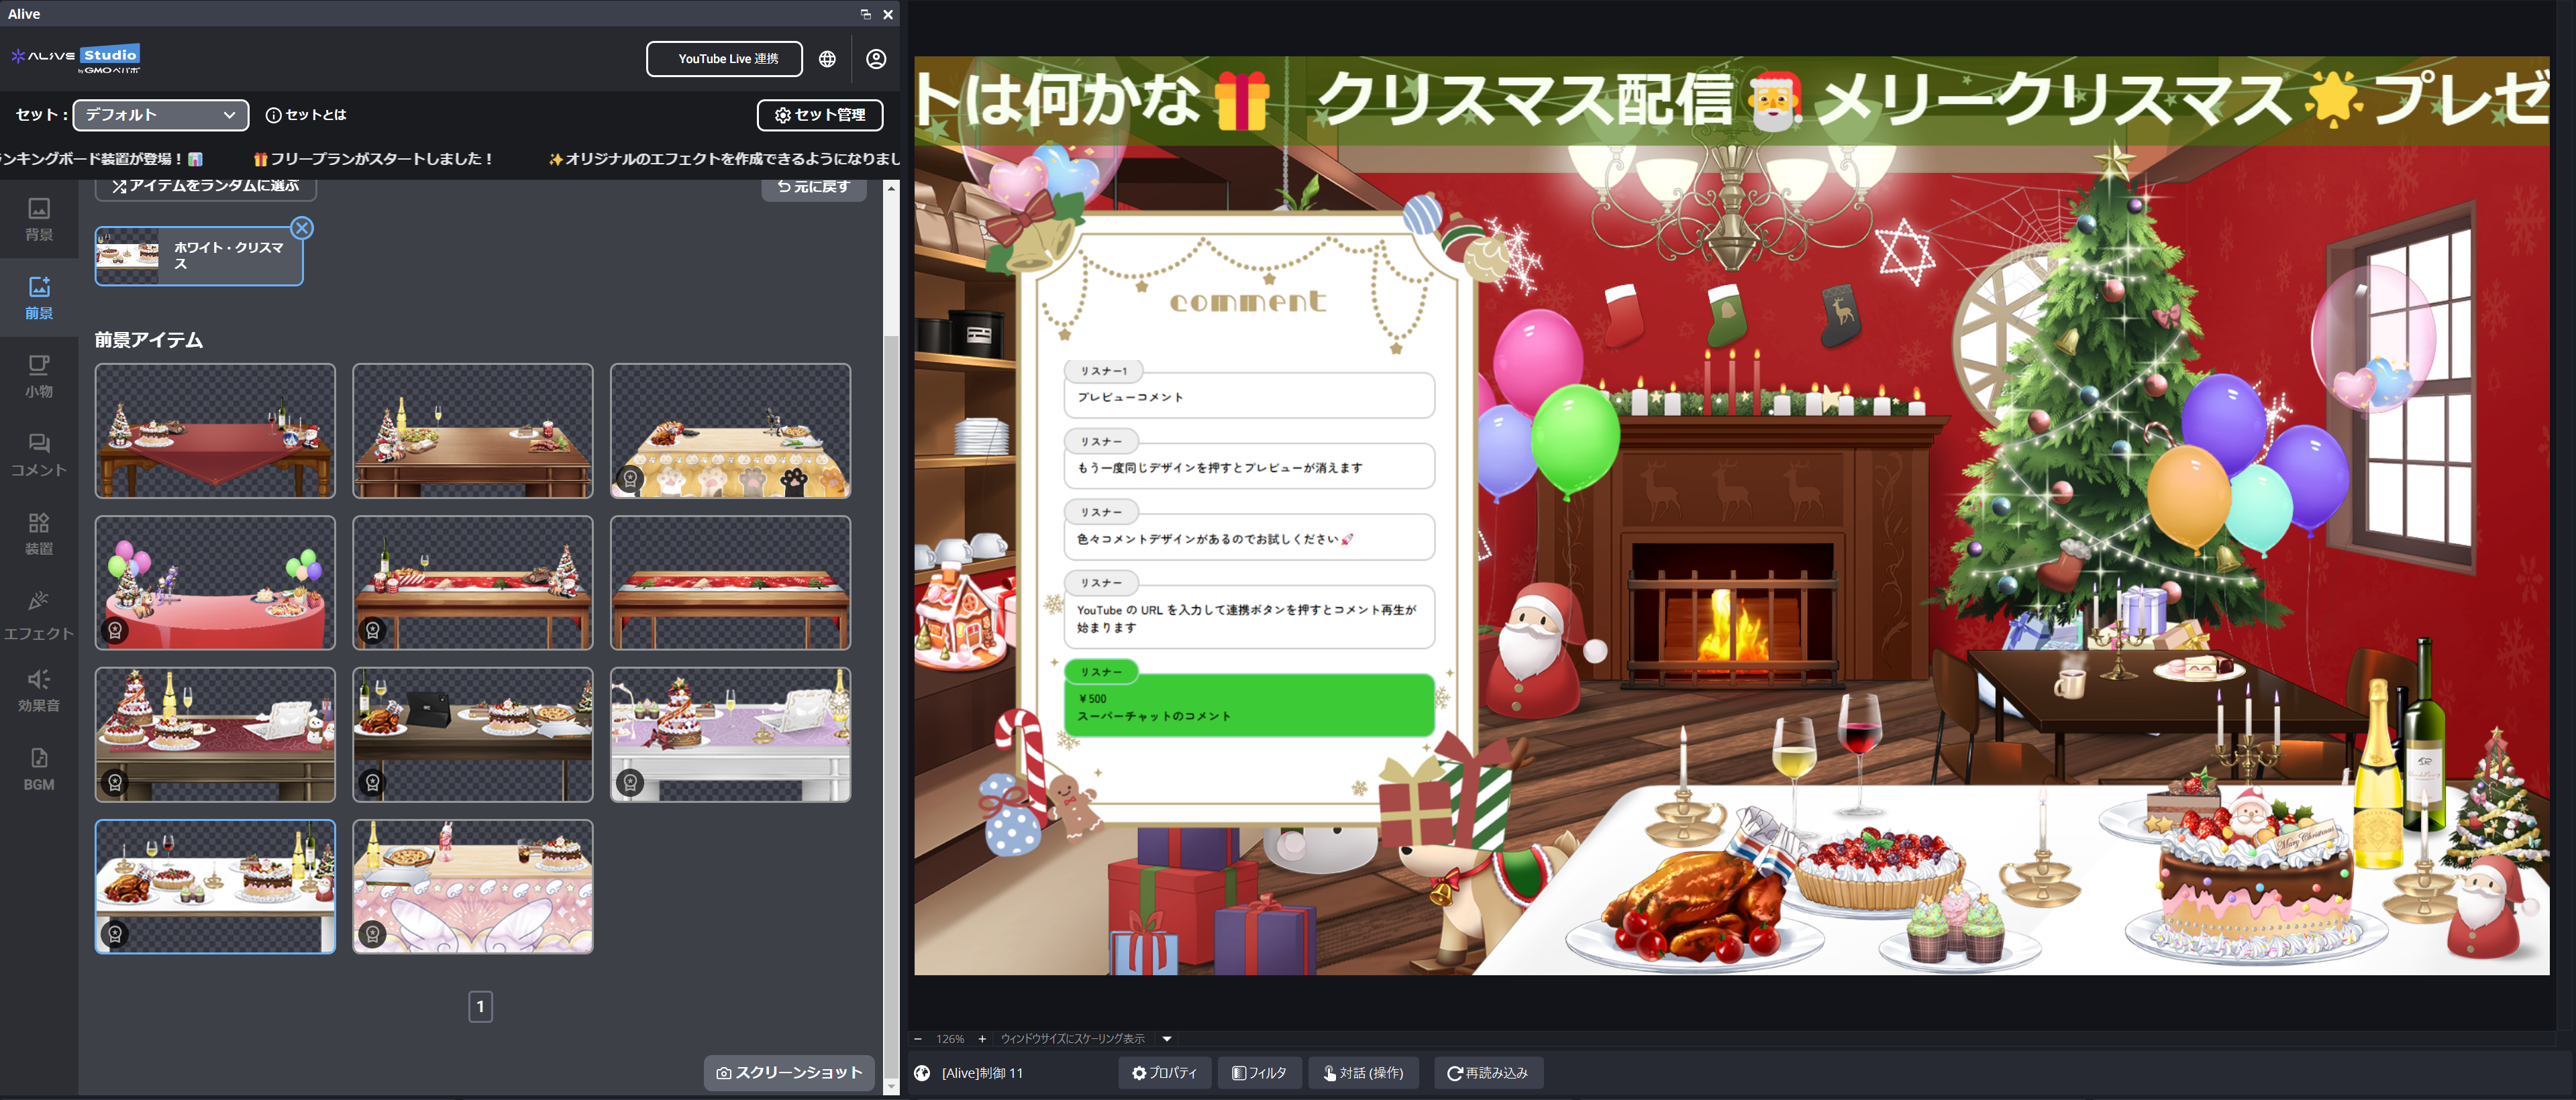Click the zoom out minus button
The image size is (2576, 1100).
click(918, 1039)
